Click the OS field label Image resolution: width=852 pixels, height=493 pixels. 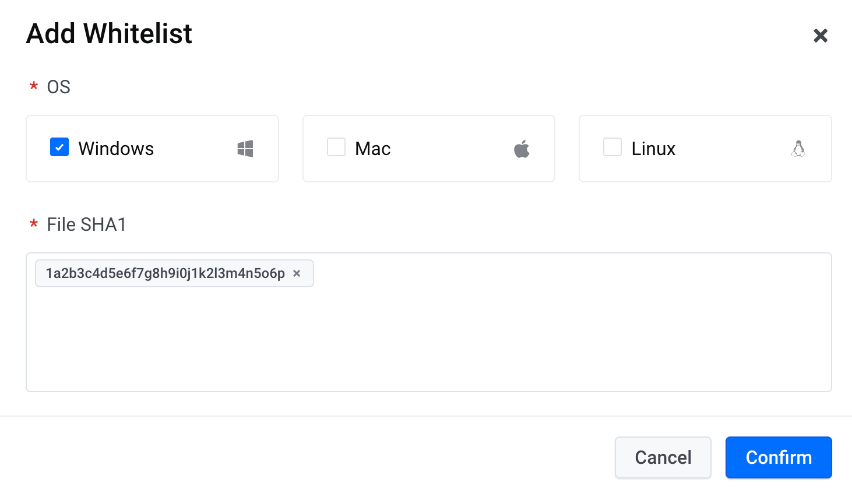(58, 87)
